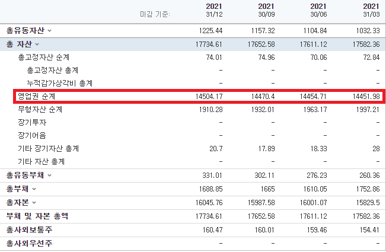Screen dimensions: 386x252
Task: Click the 장기투자 label
Action: tap(32, 122)
